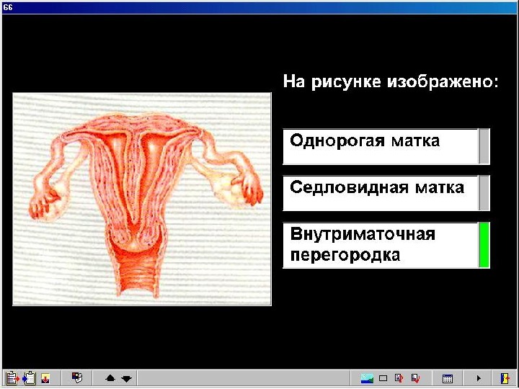Image resolution: width=519 pixels, height=389 pixels.
Task: Click the black down arrow button
Action: (126, 379)
